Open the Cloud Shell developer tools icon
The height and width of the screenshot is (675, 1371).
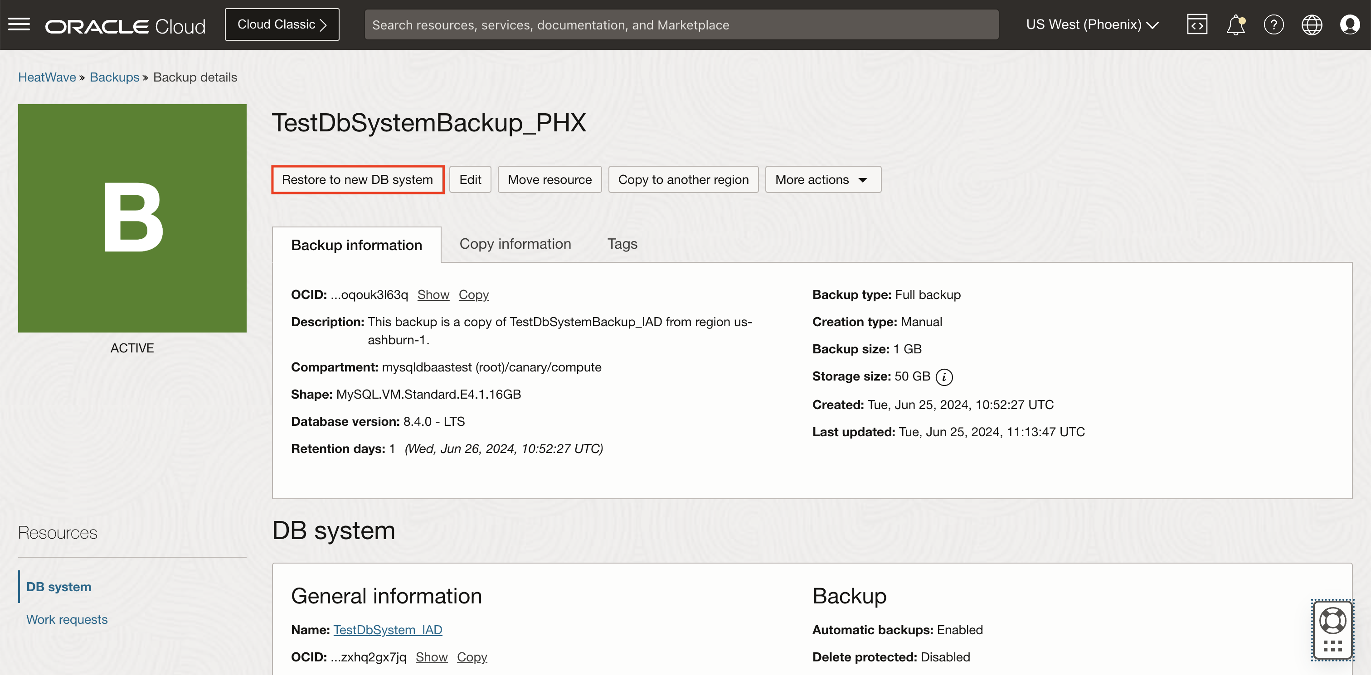1197,24
